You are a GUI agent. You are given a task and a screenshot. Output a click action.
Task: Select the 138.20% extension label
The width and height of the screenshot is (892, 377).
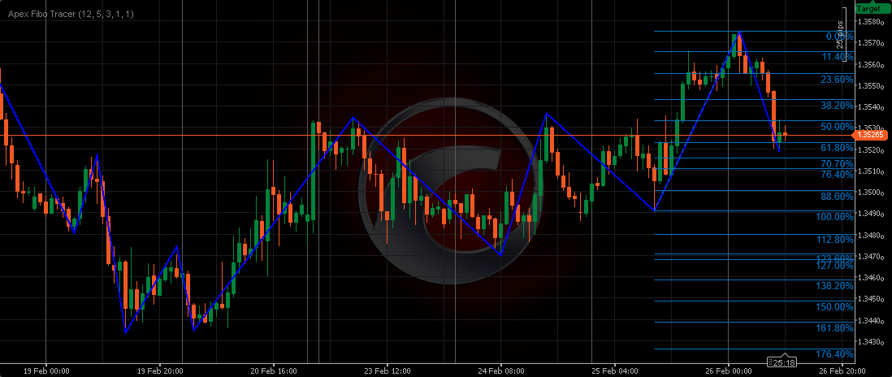click(834, 286)
